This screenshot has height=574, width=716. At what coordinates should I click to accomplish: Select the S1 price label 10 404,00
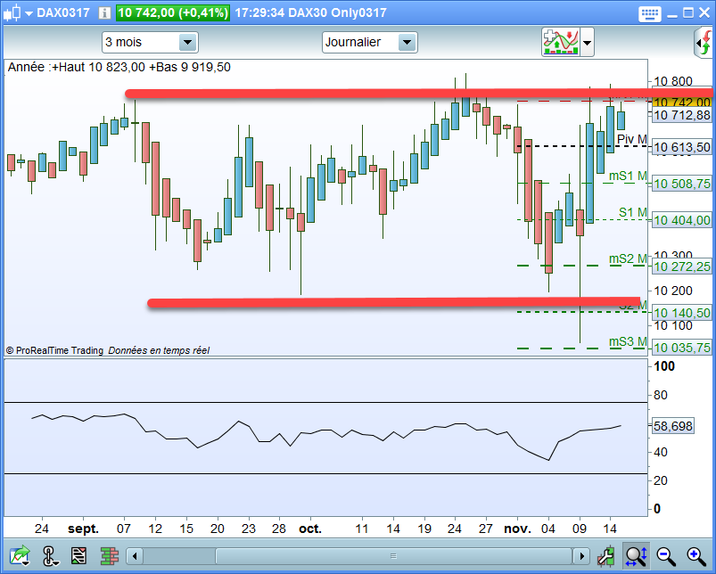682,220
